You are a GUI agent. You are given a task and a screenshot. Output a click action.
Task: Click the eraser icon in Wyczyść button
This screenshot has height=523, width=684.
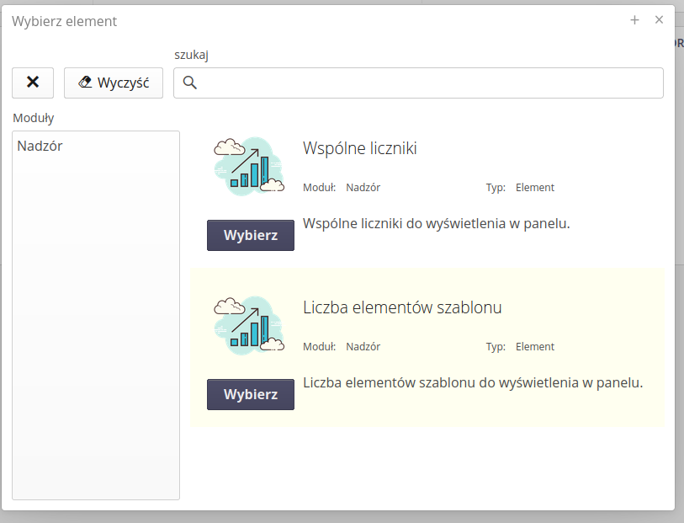[85, 83]
